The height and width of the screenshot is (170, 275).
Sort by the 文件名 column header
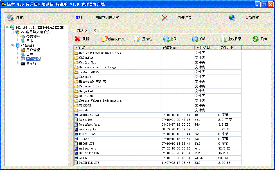click(117, 48)
